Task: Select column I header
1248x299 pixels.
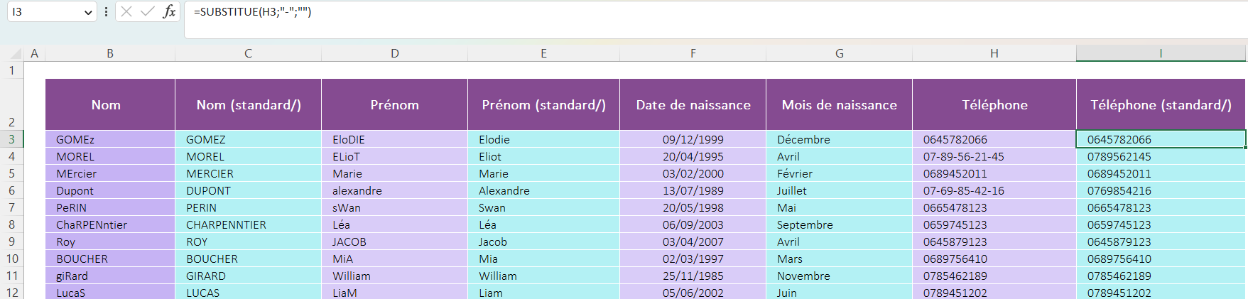Action: click(1161, 53)
